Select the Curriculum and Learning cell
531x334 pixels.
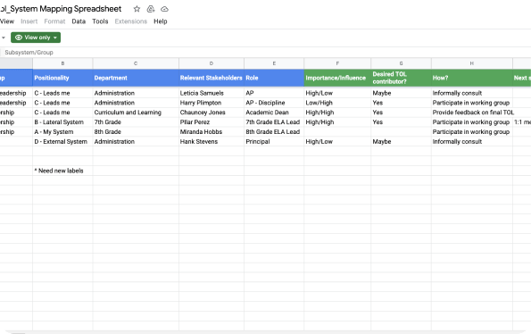click(136, 113)
